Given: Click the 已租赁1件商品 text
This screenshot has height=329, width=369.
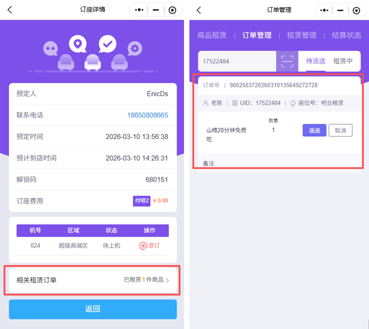Looking at the screenshot, I should [143, 280].
